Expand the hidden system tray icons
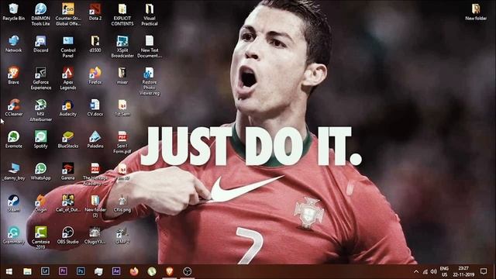Viewport: 496px width, 279px height. [416, 272]
